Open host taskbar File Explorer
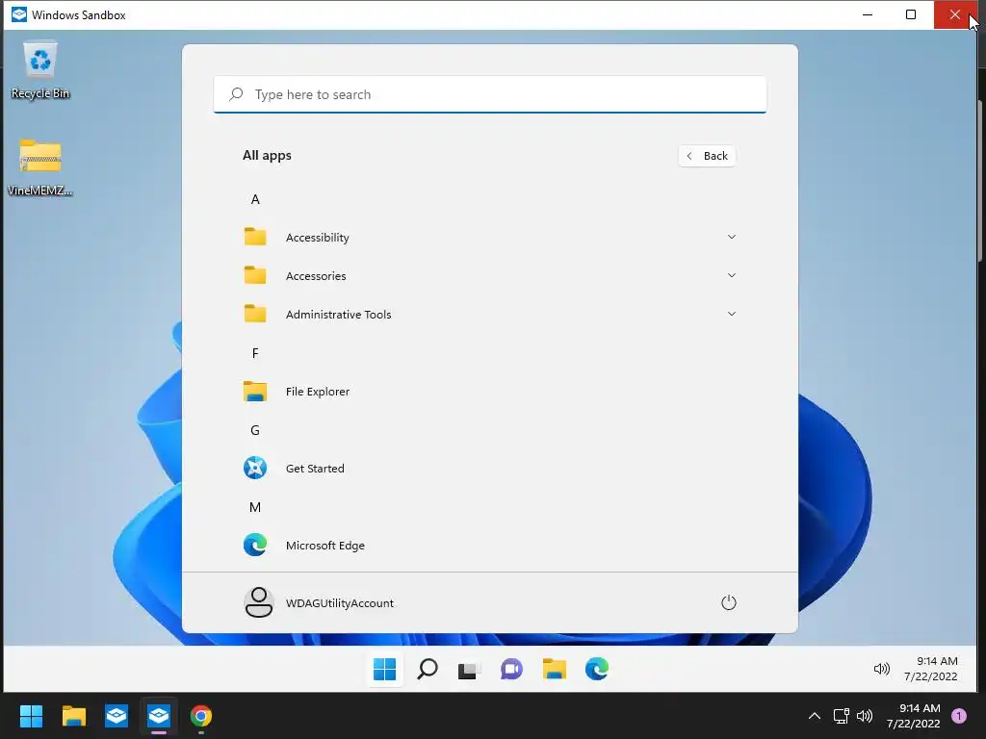The image size is (986, 739). [73, 715]
